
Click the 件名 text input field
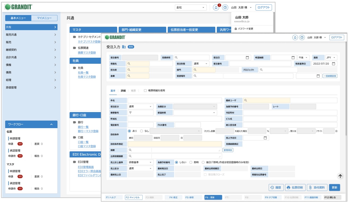point(174,101)
